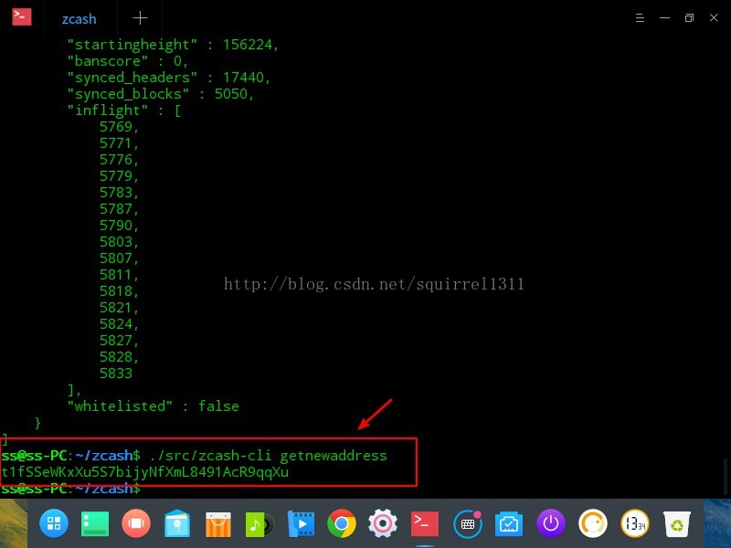Click the command text ./src/zcash-cli getnewaddress
The image size is (731, 548).
tap(268, 455)
